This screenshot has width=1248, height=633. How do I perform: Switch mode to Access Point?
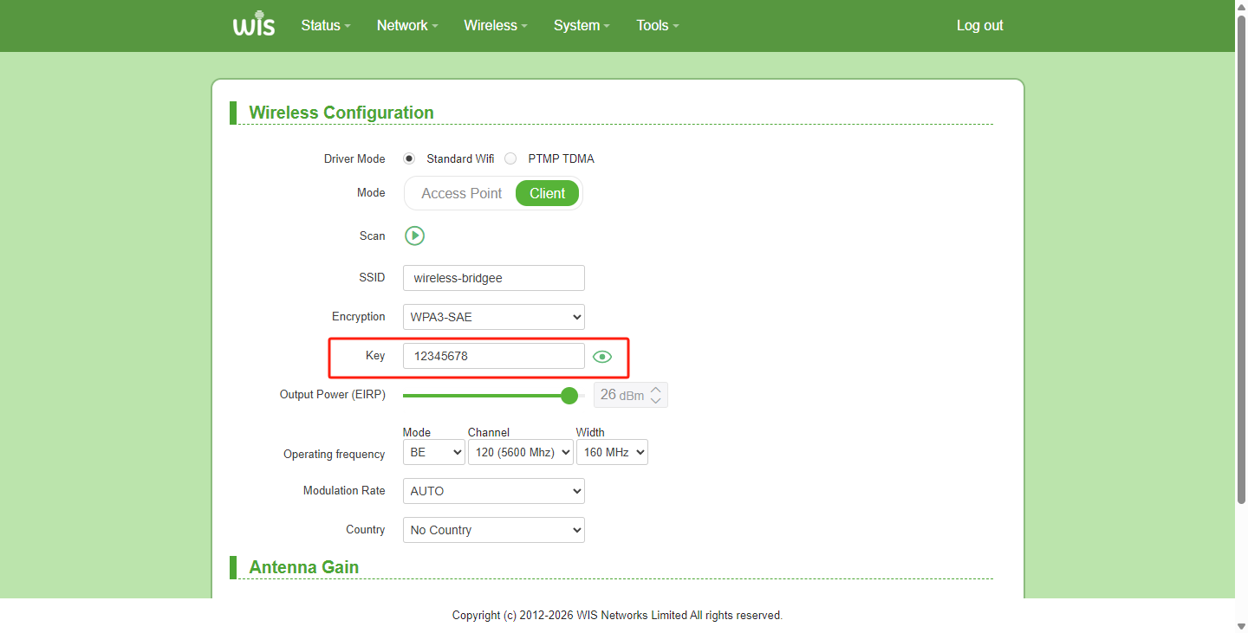click(x=461, y=193)
